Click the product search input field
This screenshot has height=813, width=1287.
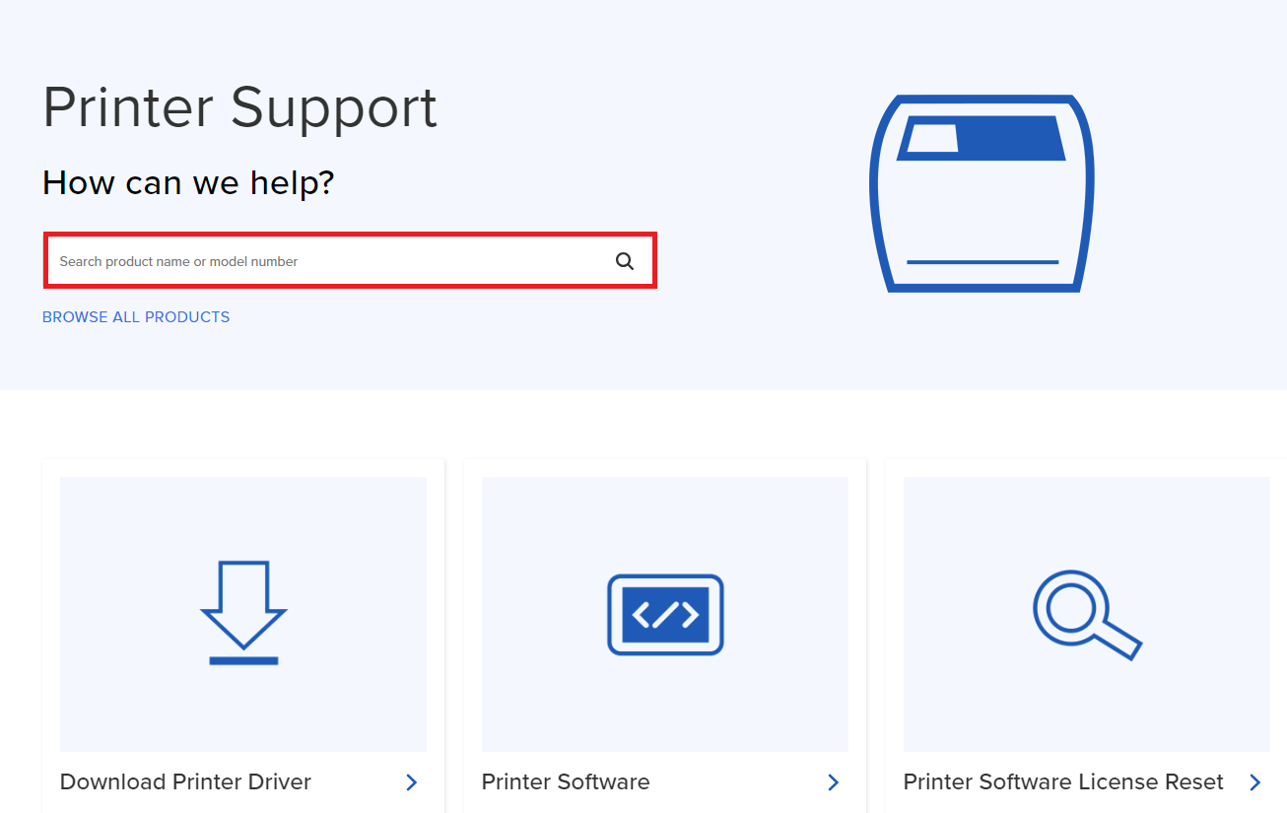[296, 260]
